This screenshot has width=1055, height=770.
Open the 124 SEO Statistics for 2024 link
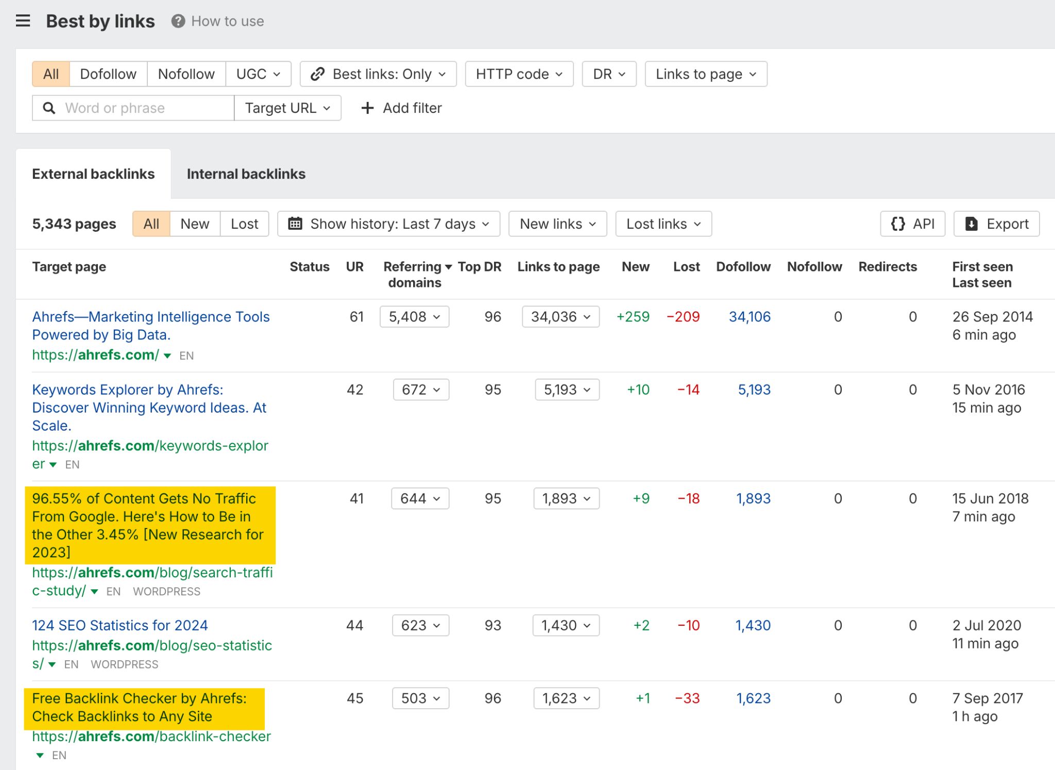point(120,625)
